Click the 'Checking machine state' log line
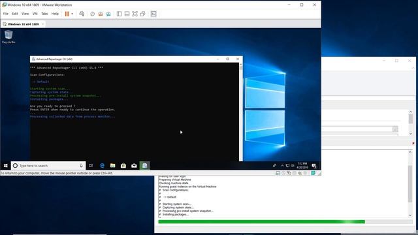The width and height of the screenshot is (418, 235). pyautogui.click(x=174, y=183)
